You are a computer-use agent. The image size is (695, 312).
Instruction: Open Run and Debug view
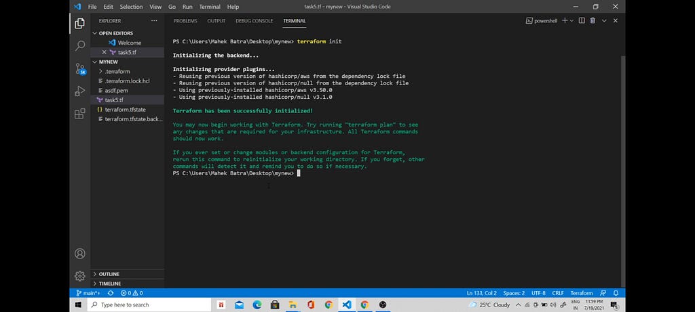[x=80, y=91]
